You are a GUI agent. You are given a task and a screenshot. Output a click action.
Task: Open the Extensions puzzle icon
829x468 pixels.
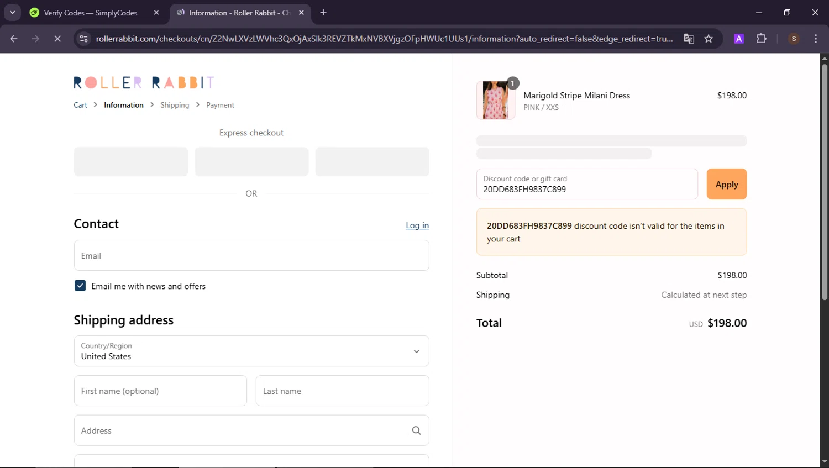pos(761,39)
